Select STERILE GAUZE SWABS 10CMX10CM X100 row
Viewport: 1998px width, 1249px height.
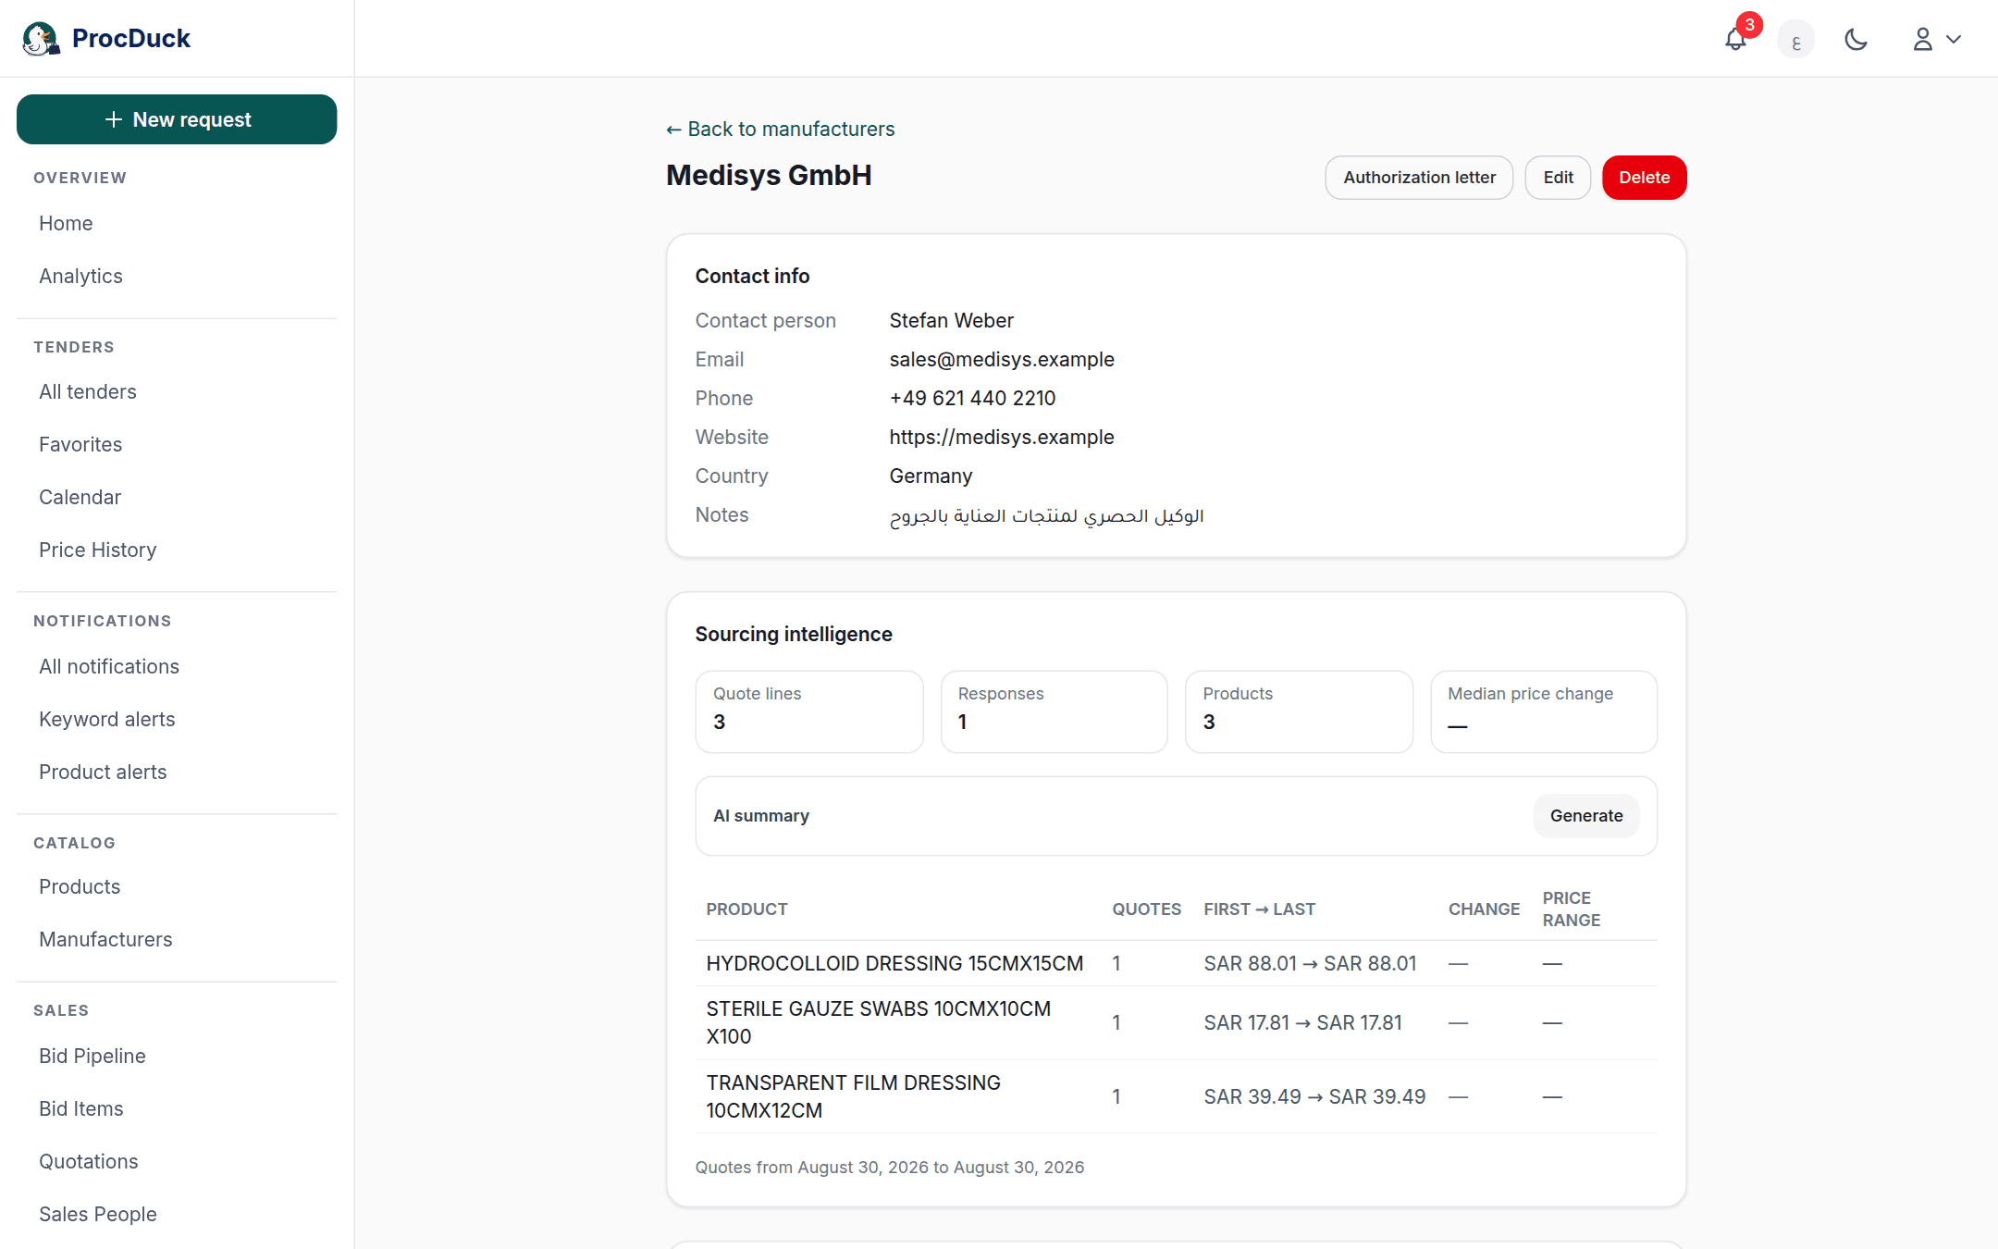point(1176,1022)
